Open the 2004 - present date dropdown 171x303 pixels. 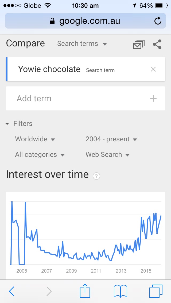click(x=111, y=139)
